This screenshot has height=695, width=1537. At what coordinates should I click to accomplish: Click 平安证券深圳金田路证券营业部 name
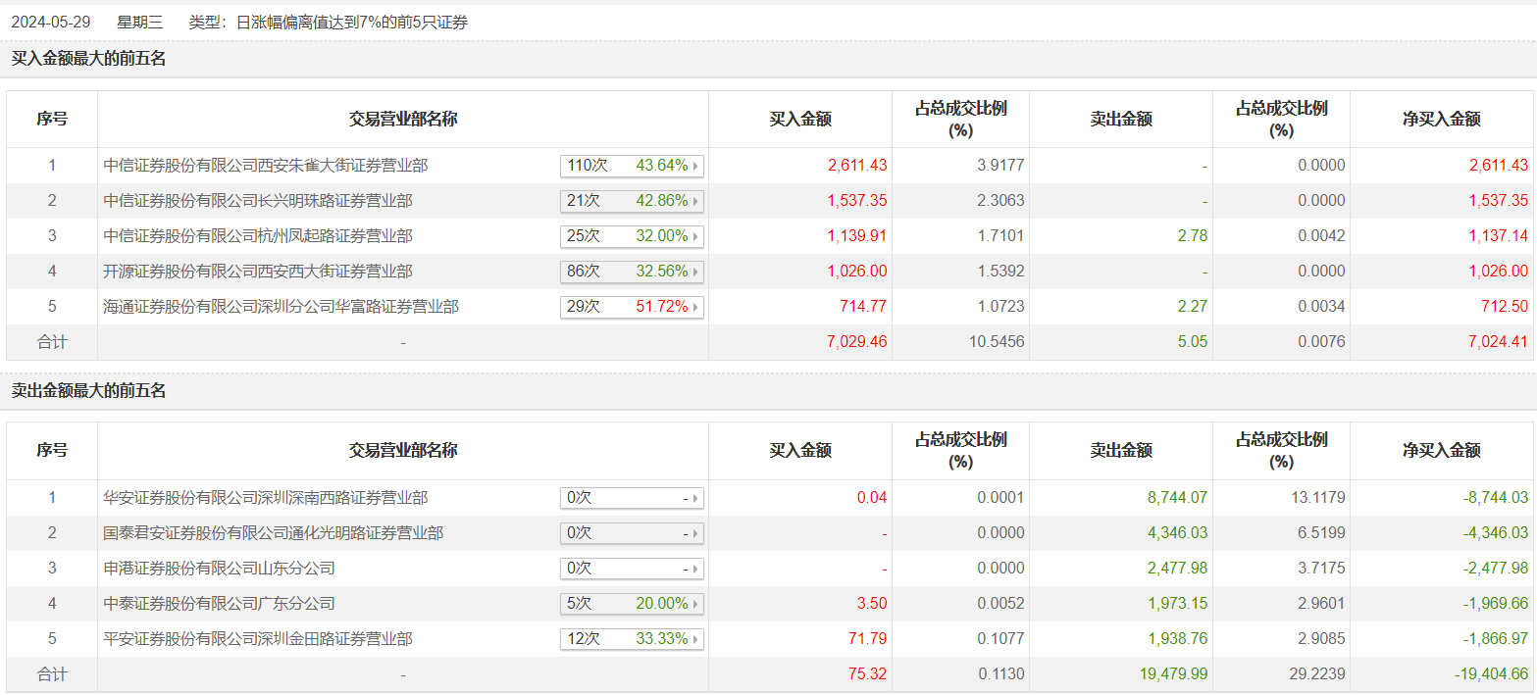coord(258,639)
